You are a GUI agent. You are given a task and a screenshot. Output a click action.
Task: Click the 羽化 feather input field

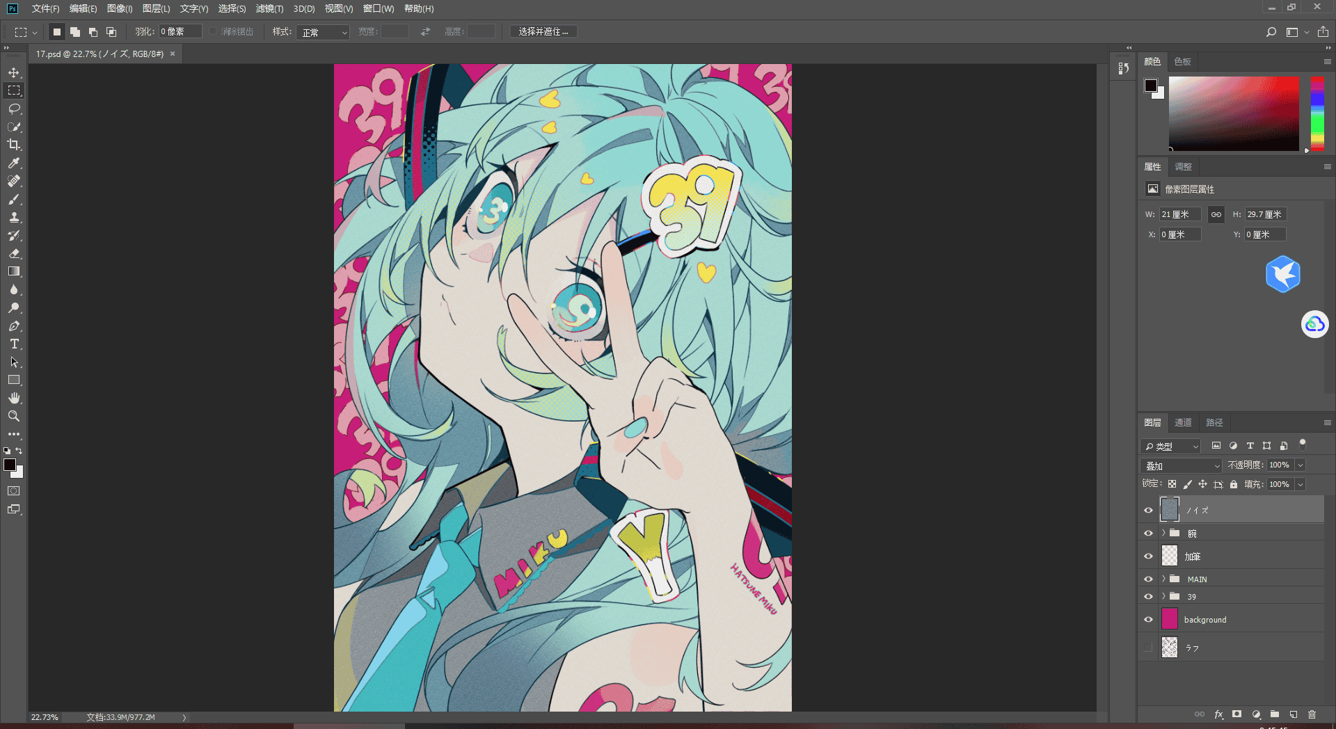[180, 32]
